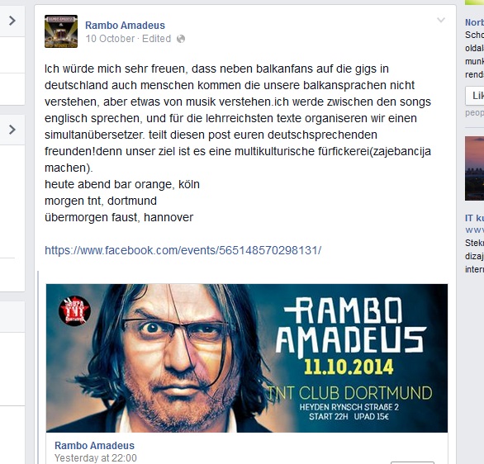Click the Rambo Amadeus profile picture thumbnail

(61, 31)
